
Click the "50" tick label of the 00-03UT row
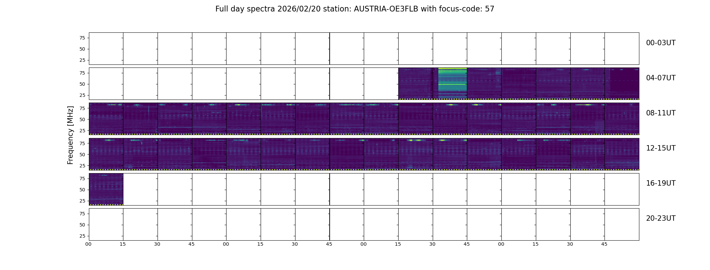82,49
